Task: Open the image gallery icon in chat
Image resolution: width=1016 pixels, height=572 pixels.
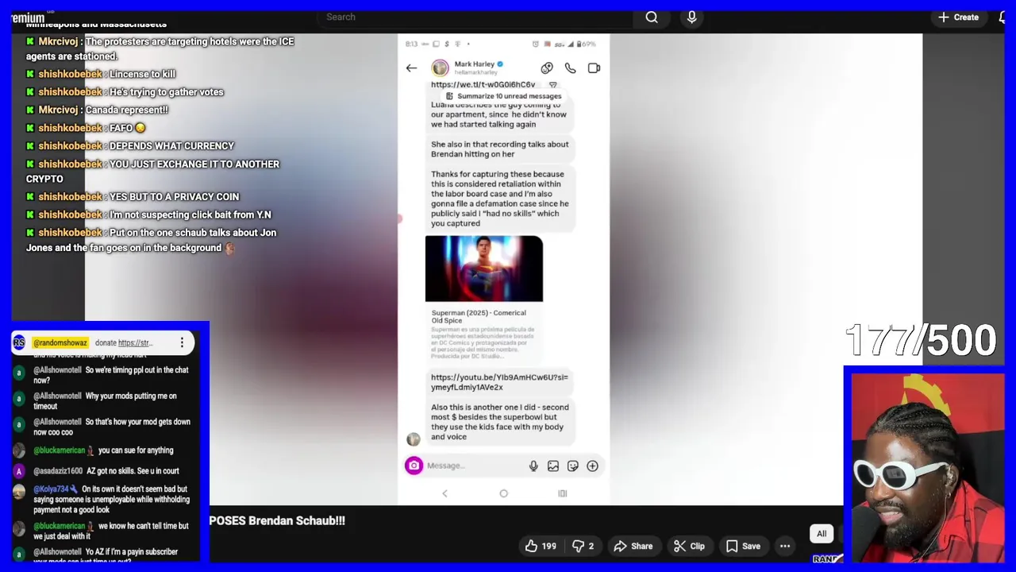Action: (553, 466)
